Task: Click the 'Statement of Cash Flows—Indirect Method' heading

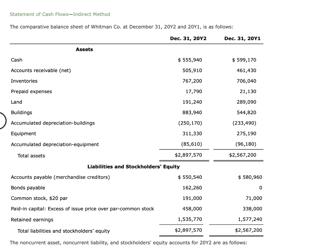Action: click(x=60, y=14)
